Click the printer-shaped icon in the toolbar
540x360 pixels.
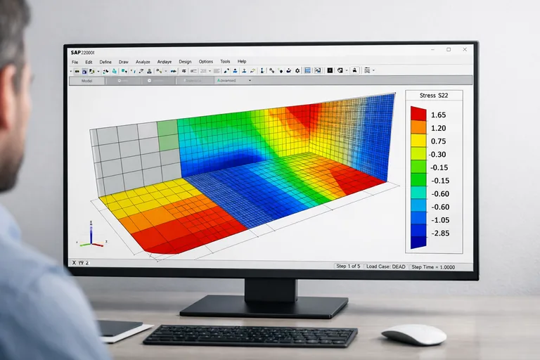click(355, 71)
